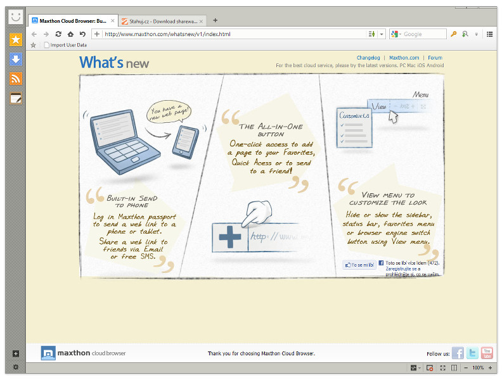Click the favorites bar star icon
This screenshot has width=502, height=380.
(34, 45)
